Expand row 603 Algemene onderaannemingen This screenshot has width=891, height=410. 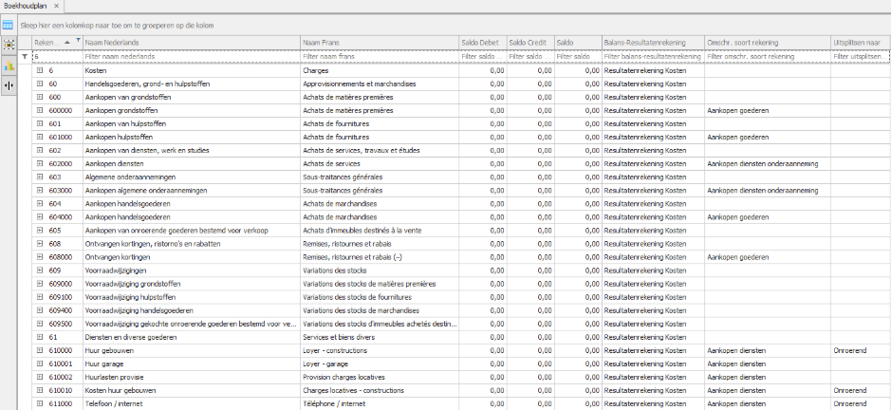coord(40,177)
